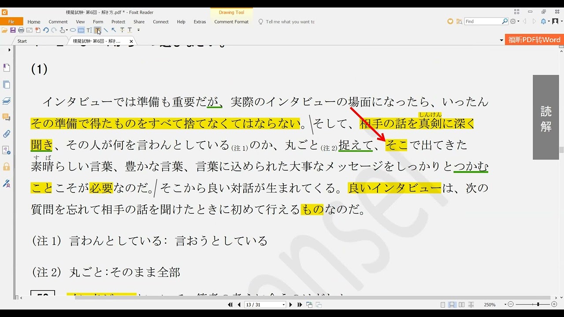This screenshot has height=317, width=564.
Task: Open the File menu
Action: (x=11, y=22)
